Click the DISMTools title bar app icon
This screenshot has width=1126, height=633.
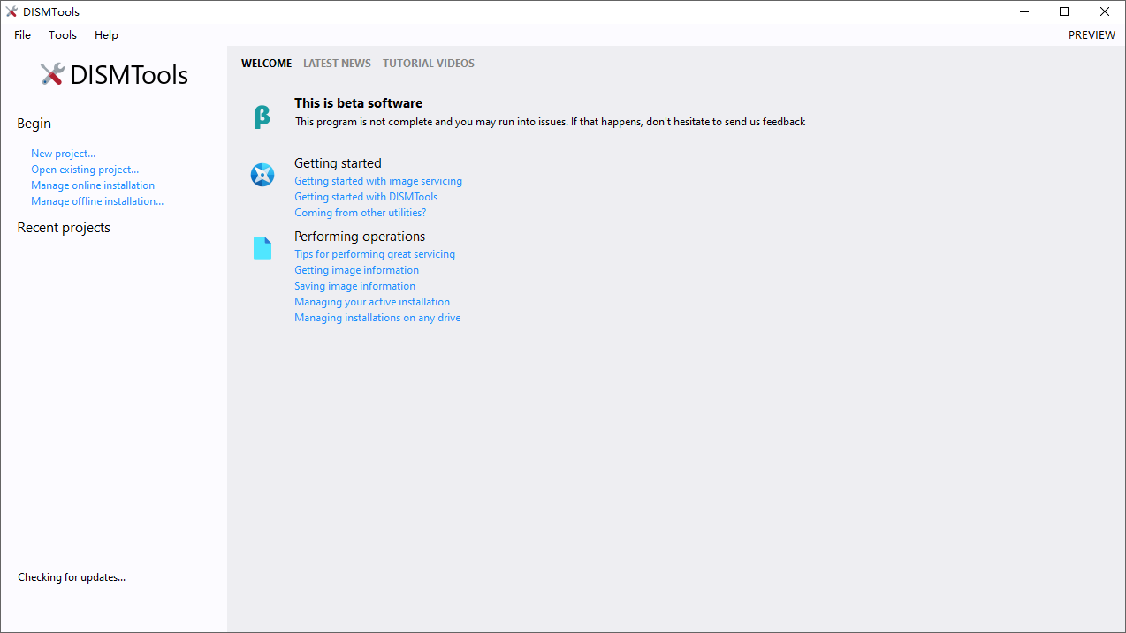coord(11,11)
